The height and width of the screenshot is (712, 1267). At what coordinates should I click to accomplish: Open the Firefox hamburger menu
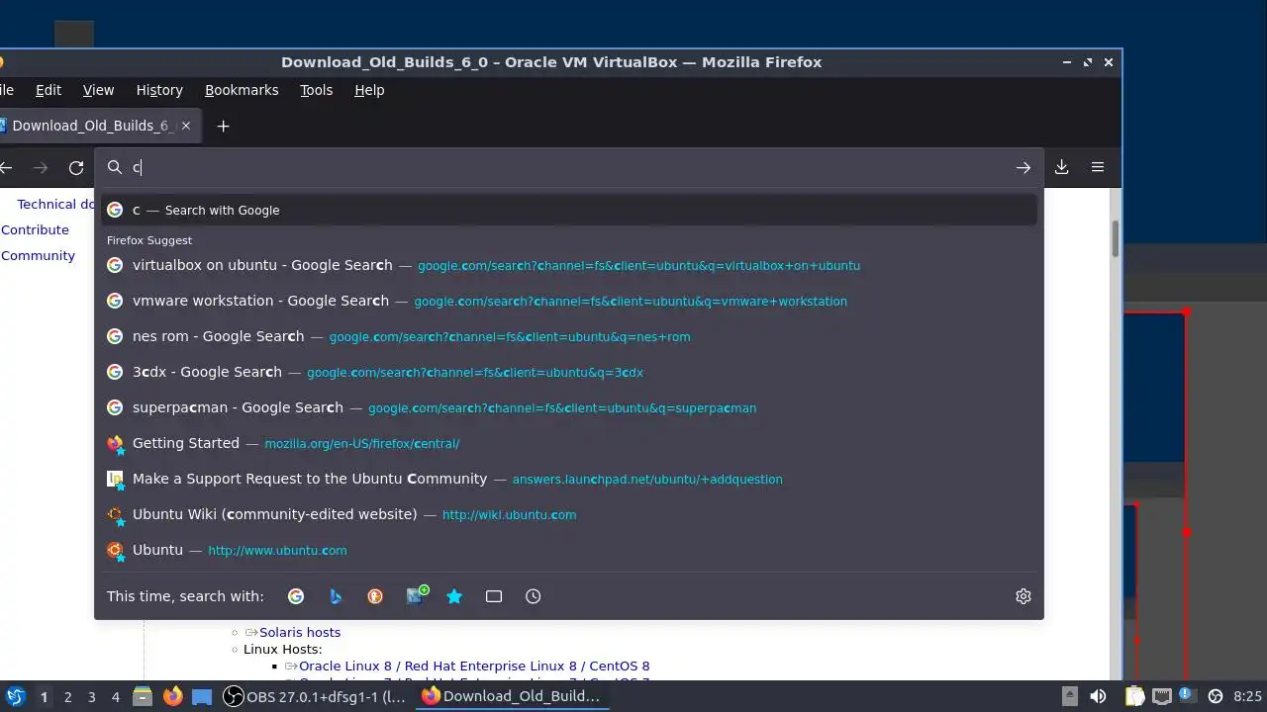point(1098,167)
